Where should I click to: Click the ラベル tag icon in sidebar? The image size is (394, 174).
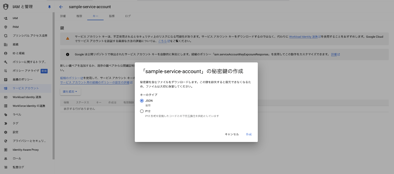click(6, 115)
